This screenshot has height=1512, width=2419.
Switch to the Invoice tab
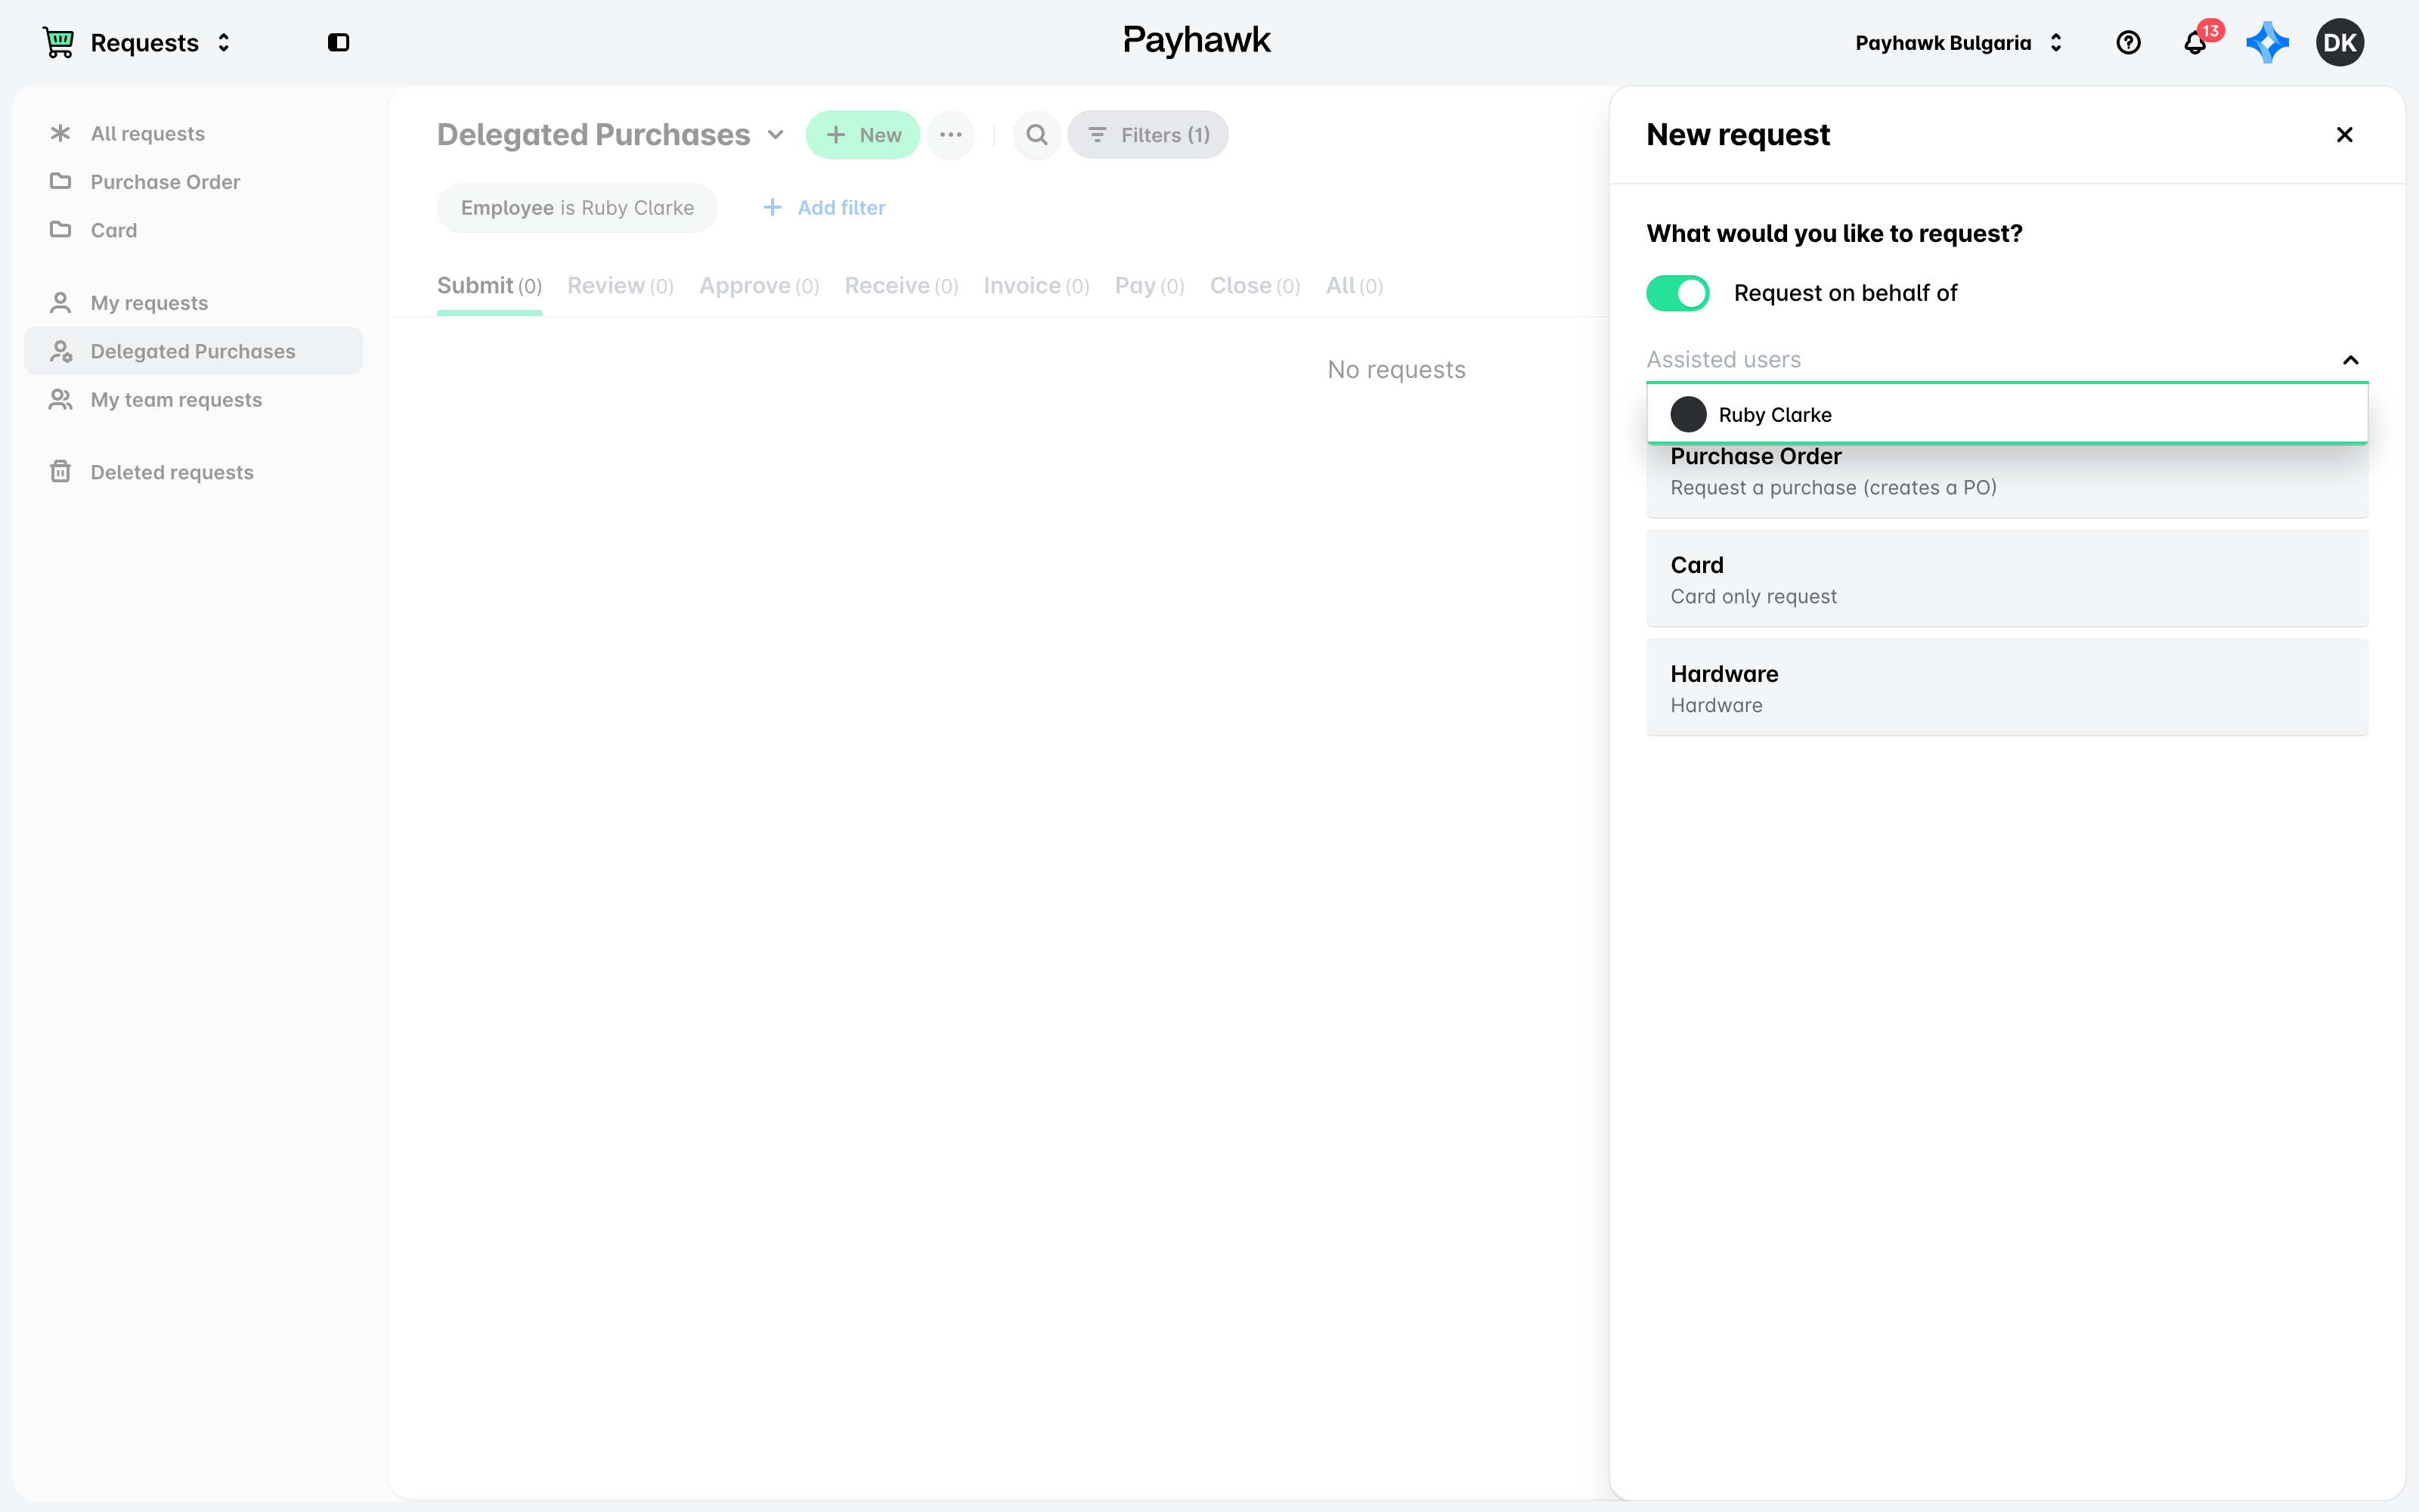click(x=1036, y=286)
